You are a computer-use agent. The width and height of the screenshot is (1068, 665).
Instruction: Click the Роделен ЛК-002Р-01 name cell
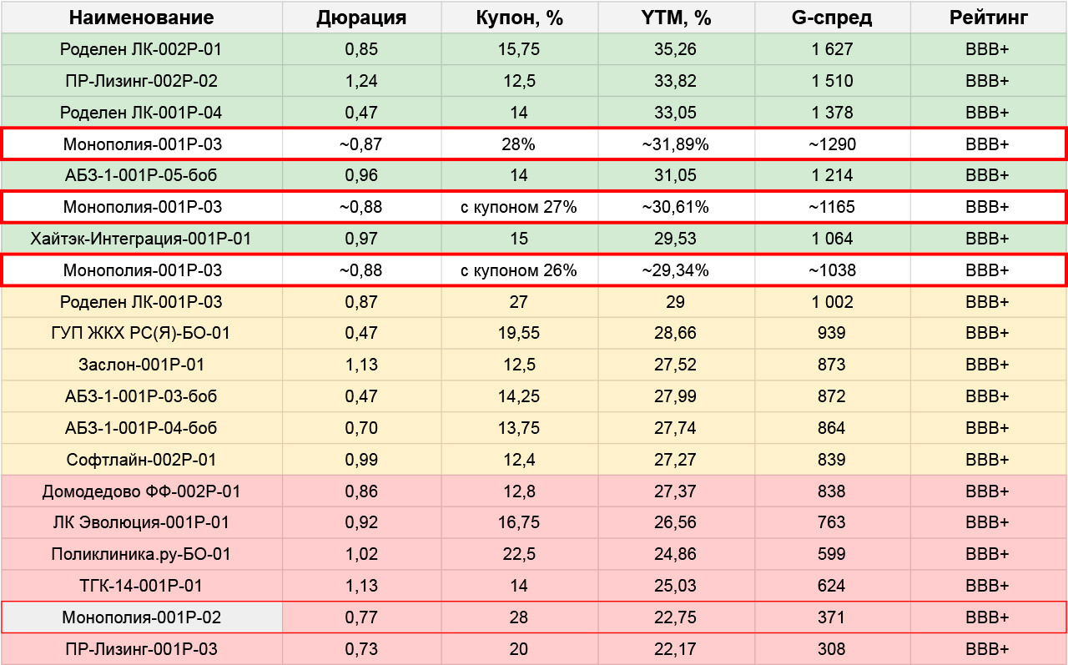141,49
